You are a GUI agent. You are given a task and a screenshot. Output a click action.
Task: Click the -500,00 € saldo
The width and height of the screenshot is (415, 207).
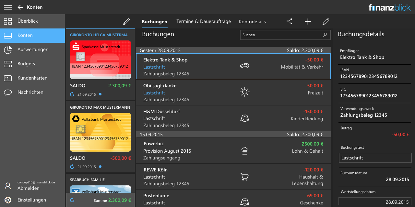(x=121, y=158)
